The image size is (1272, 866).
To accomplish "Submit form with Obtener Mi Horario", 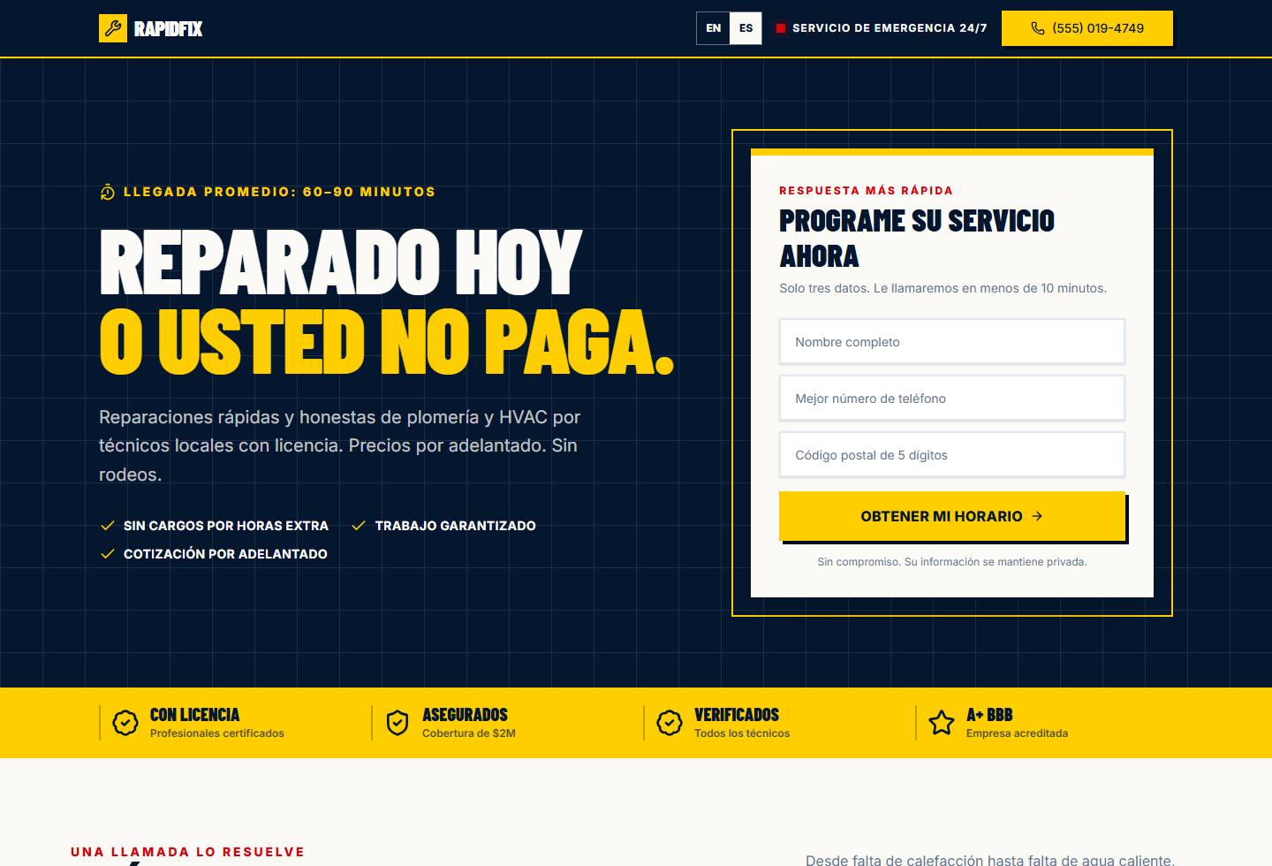I will pyautogui.click(x=952, y=516).
